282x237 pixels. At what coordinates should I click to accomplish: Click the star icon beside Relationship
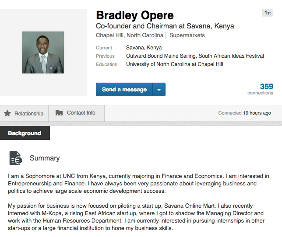7,113
